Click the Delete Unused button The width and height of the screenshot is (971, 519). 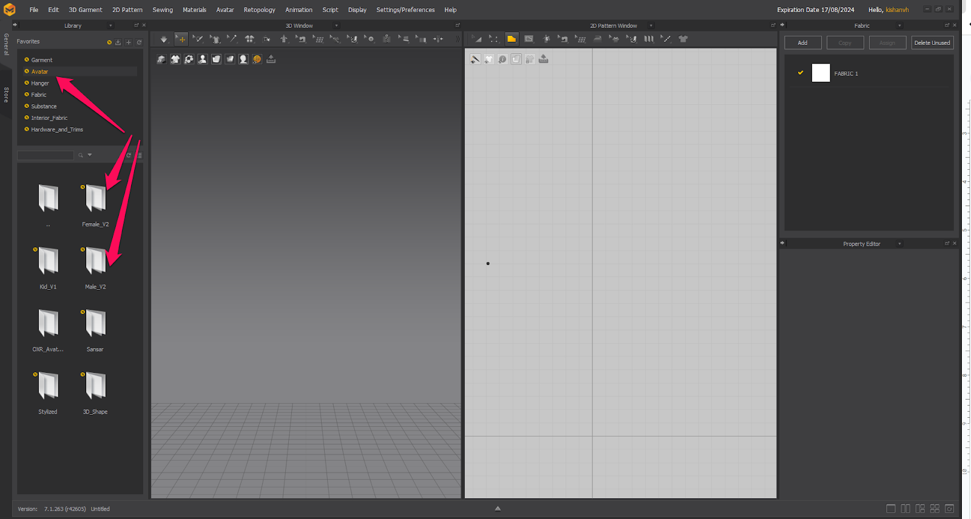pyautogui.click(x=932, y=43)
